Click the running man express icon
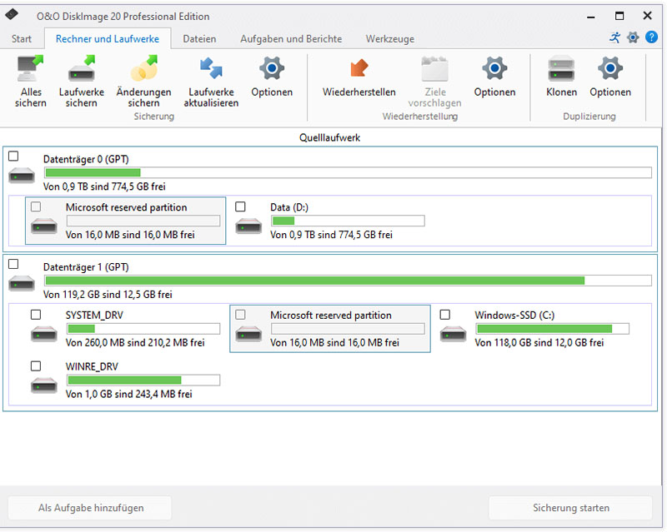 pyautogui.click(x=614, y=37)
